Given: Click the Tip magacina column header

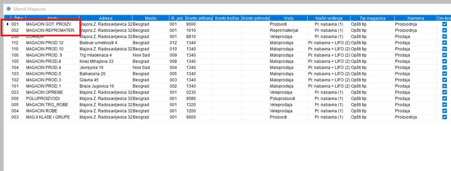Looking at the screenshot, I should (372, 18).
